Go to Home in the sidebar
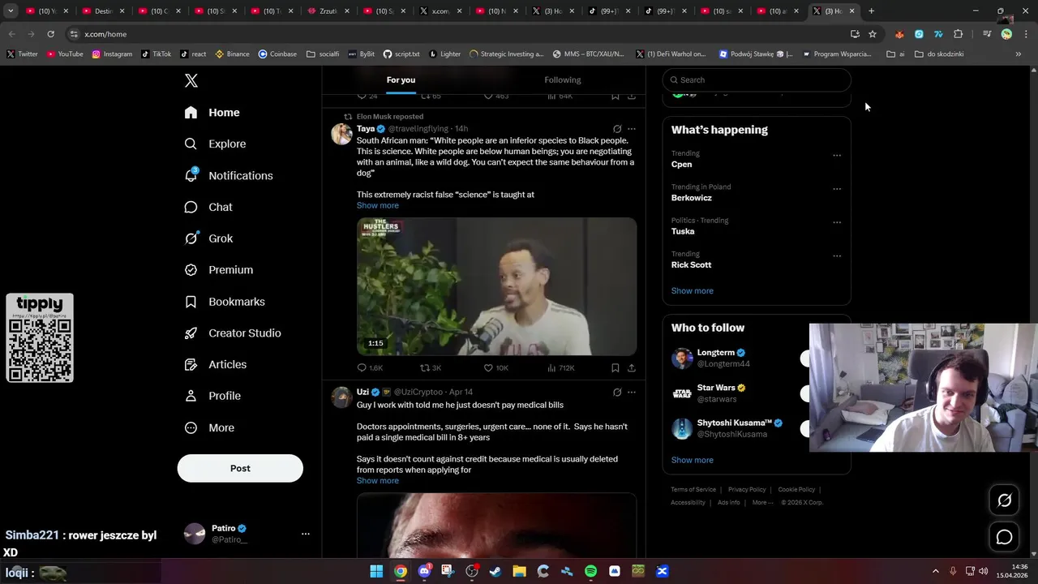The width and height of the screenshot is (1038, 584). 212,113
